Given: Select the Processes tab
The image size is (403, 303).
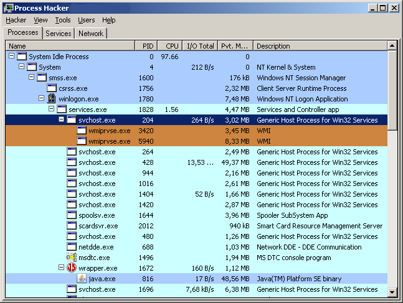Looking at the screenshot, I should pos(23,32).
